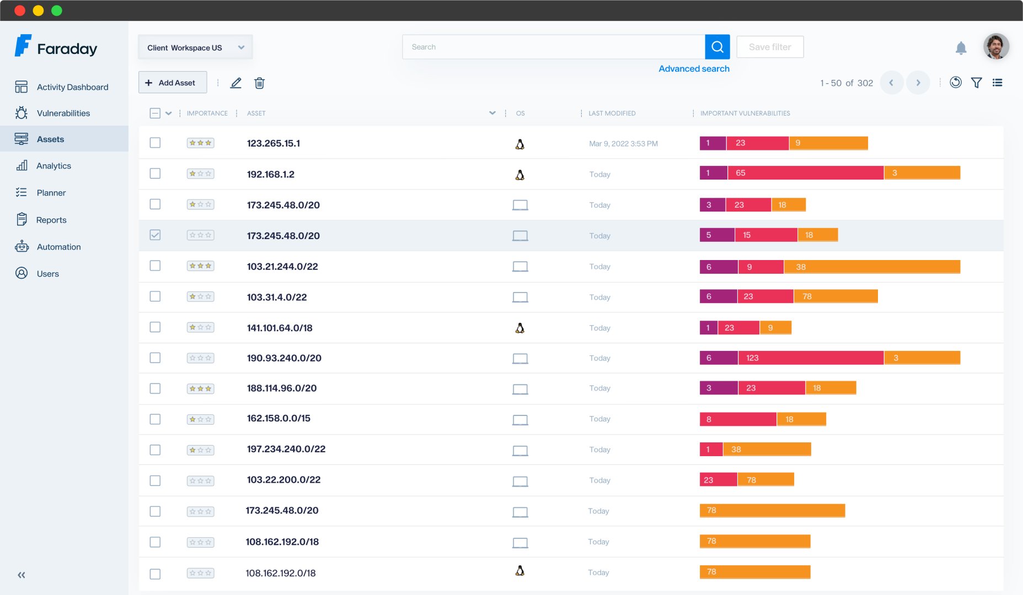Click the orange vulnerability bar for 173.245.48.0/20 showing 78

(772, 511)
